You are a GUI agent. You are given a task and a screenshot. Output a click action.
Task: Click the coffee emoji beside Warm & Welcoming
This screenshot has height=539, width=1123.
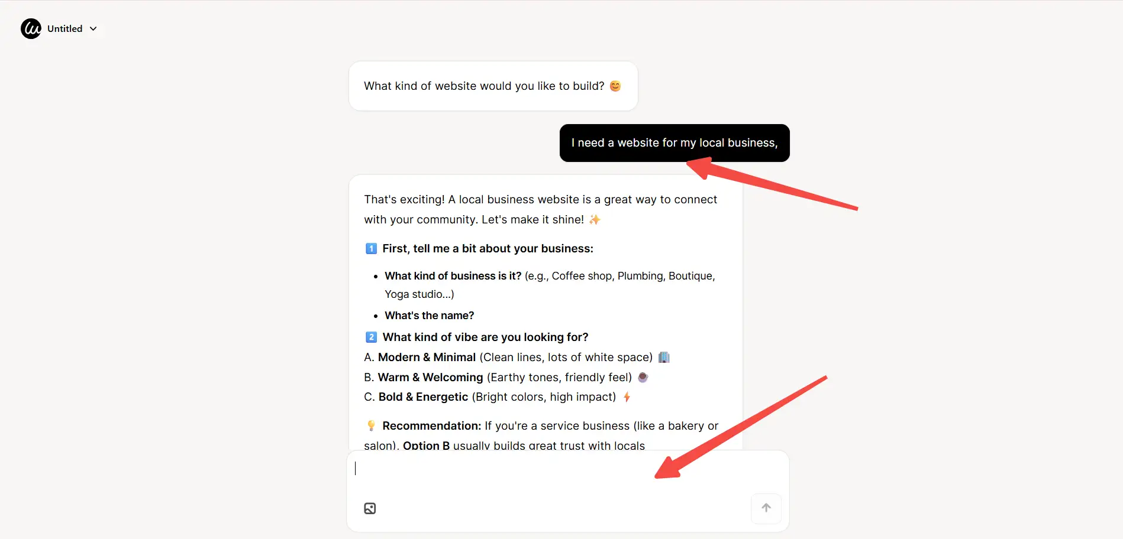(x=643, y=377)
